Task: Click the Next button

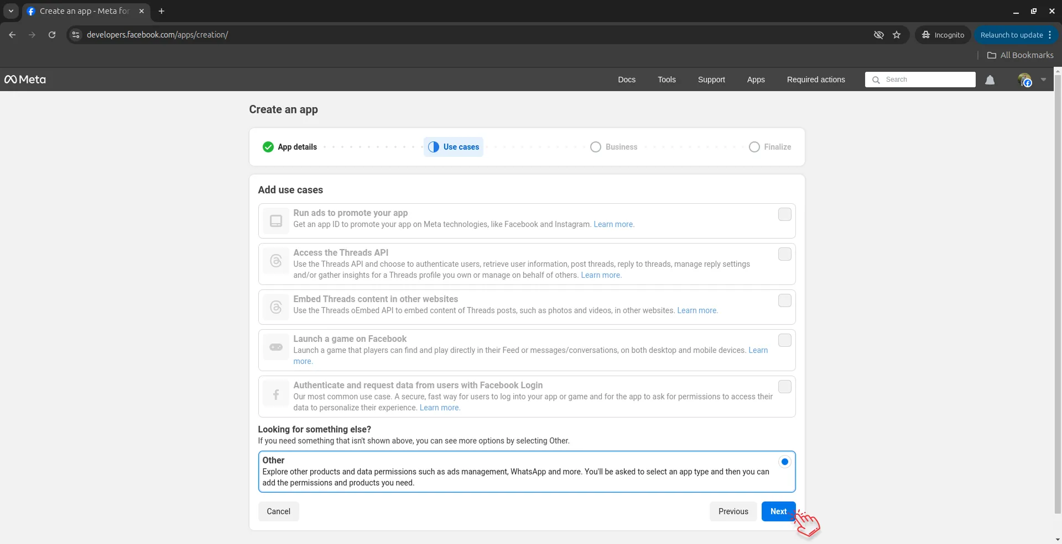Action: click(x=778, y=511)
